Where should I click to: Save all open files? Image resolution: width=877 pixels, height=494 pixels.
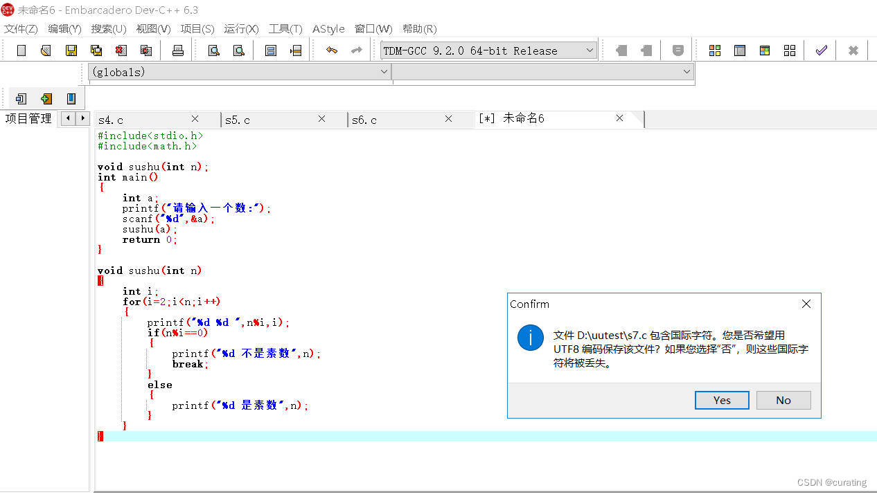pyautogui.click(x=96, y=51)
